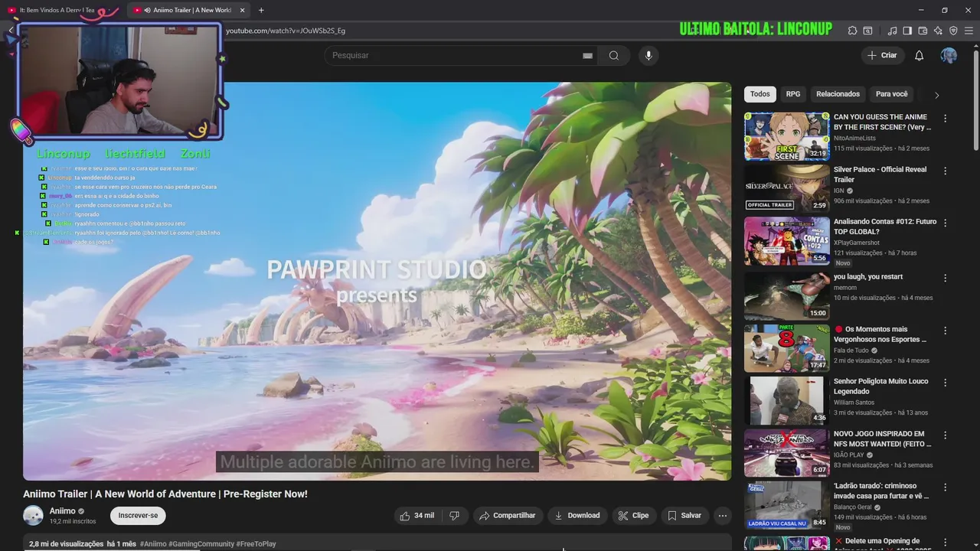This screenshot has width=980, height=551.
Task: Select the Para você filter chip
Action: 892,94
